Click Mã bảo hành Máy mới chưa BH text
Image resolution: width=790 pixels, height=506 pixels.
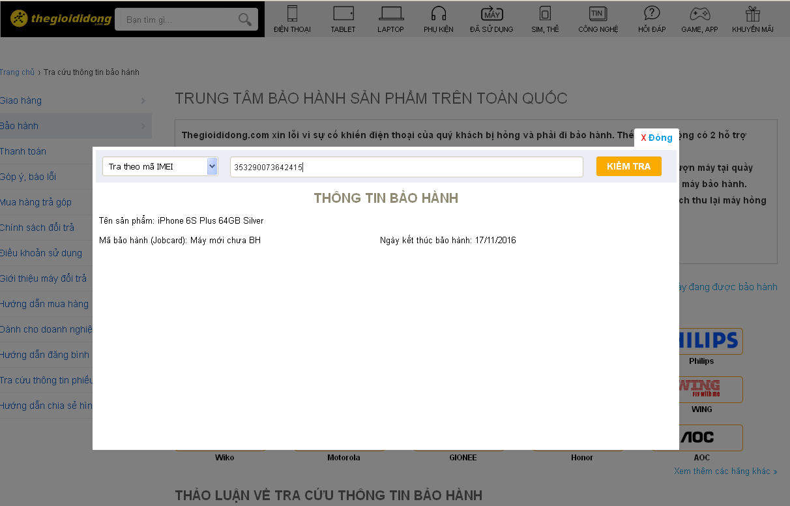(x=180, y=241)
